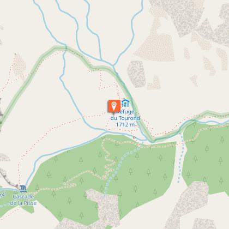
Task: Click the small ford symbol on the stream
Action: [x=134, y=137]
